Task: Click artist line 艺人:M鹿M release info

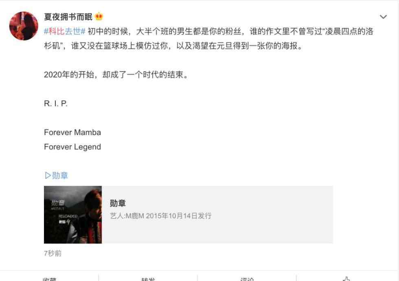Action: (160, 216)
